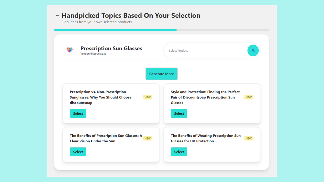
Task: Click the Generate More button
Action: pyautogui.click(x=161, y=74)
